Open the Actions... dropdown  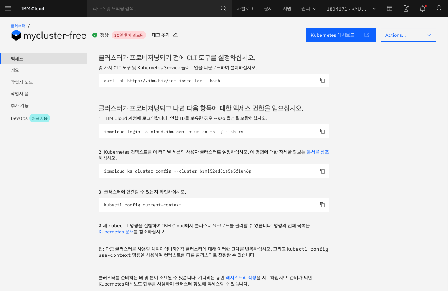408,35
